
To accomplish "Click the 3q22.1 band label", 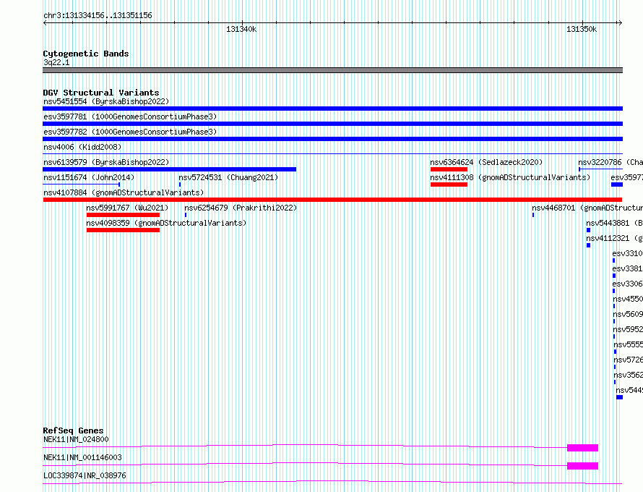I will (56, 62).
